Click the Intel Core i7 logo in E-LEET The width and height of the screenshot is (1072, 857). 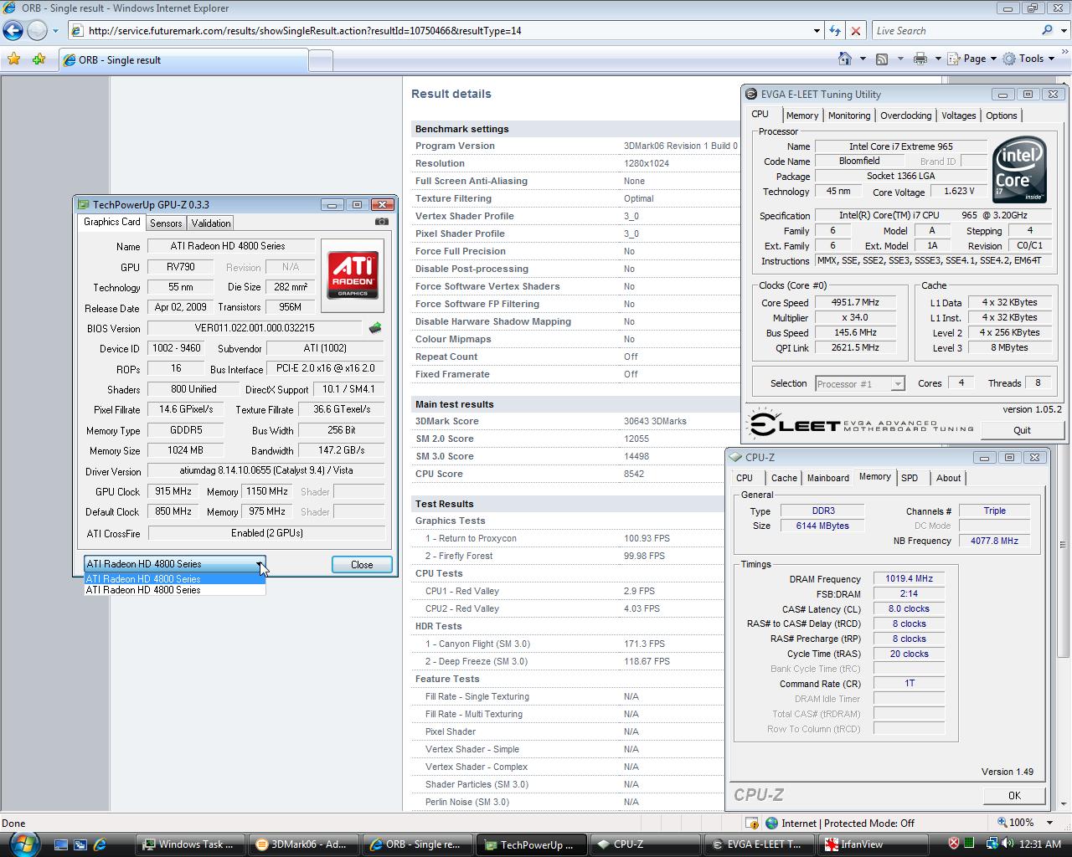1019,169
